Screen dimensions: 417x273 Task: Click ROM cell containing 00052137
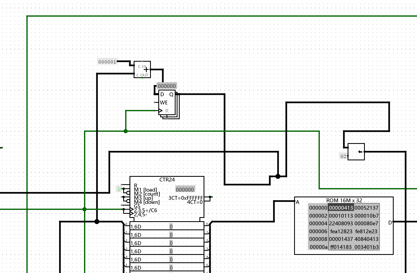[x=367, y=208]
